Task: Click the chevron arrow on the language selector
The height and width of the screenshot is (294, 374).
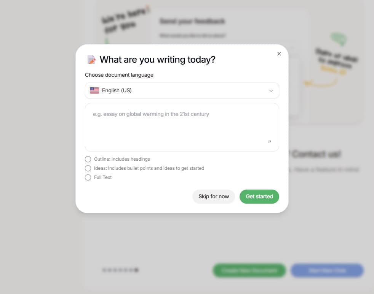Action: coord(271,91)
